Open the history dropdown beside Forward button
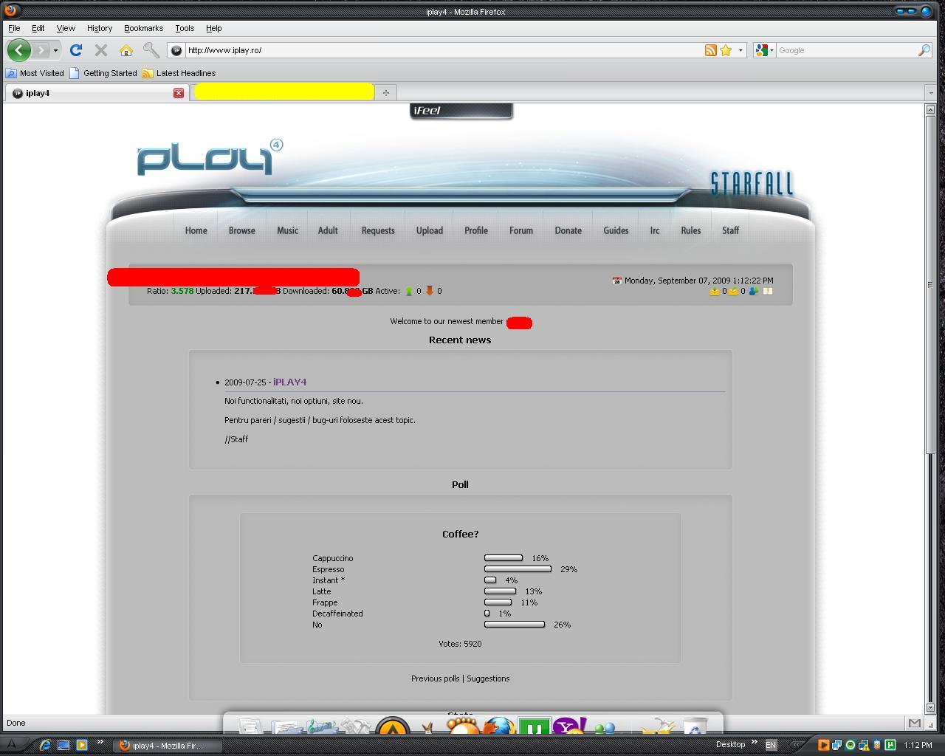Screen dimensions: 945x756 (55, 50)
